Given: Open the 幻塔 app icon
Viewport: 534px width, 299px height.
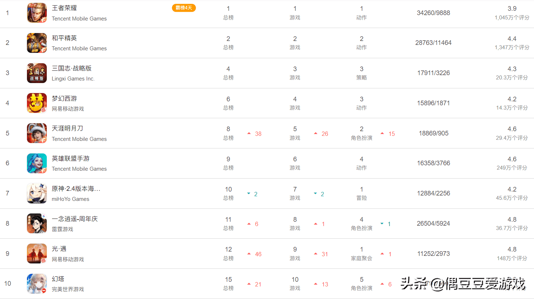Looking at the screenshot, I should click(37, 284).
